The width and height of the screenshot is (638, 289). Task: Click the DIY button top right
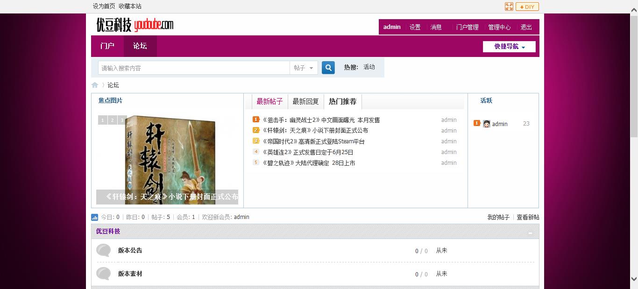point(527,6)
